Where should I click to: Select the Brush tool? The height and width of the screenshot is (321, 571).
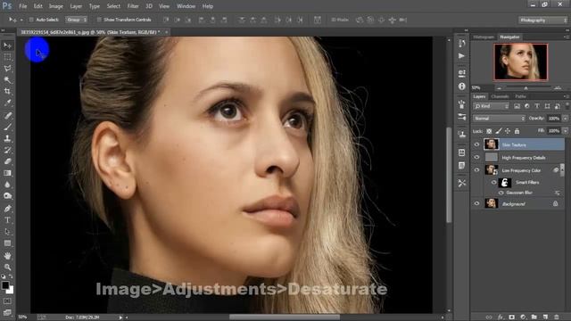pyautogui.click(x=7, y=127)
